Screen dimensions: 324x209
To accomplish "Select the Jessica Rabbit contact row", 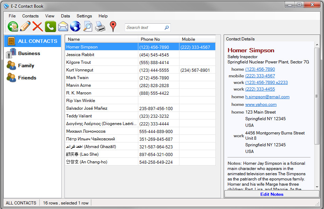I will pyautogui.click(x=140, y=55).
